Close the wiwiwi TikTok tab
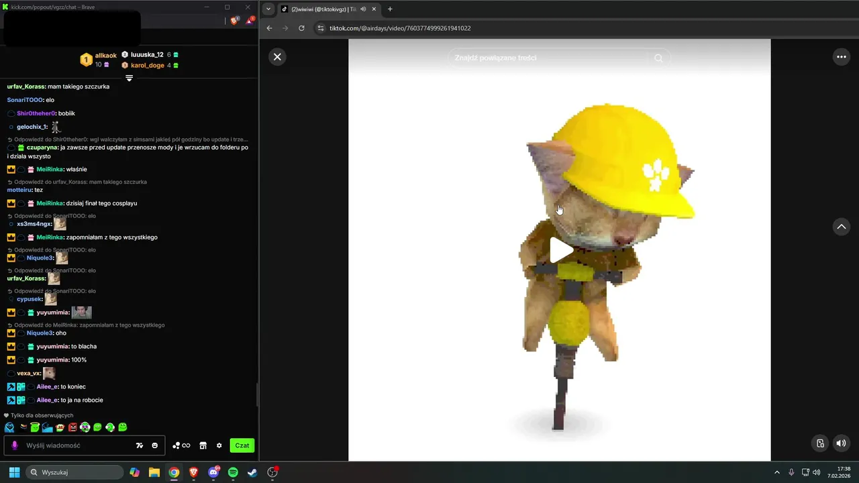The height and width of the screenshot is (483, 859). (x=373, y=9)
